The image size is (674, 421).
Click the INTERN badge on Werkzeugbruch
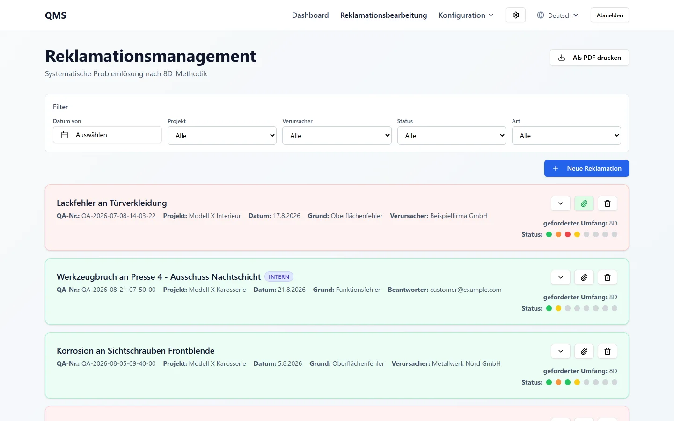tap(279, 276)
